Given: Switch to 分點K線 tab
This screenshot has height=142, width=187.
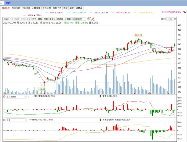Looking at the screenshot, I should pos(26,8).
